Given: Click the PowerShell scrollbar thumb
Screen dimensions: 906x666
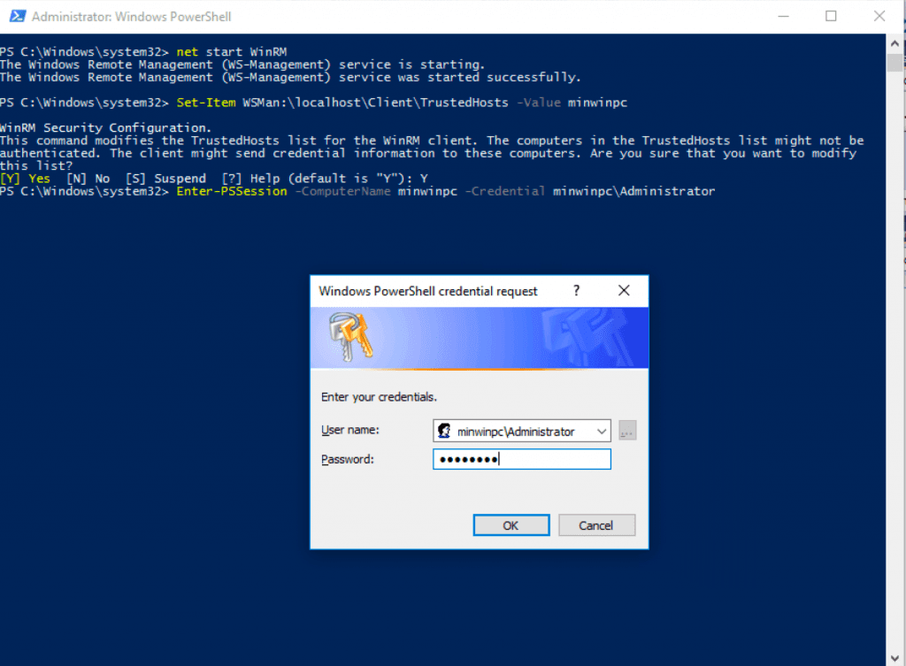Looking at the screenshot, I should click(894, 62).
